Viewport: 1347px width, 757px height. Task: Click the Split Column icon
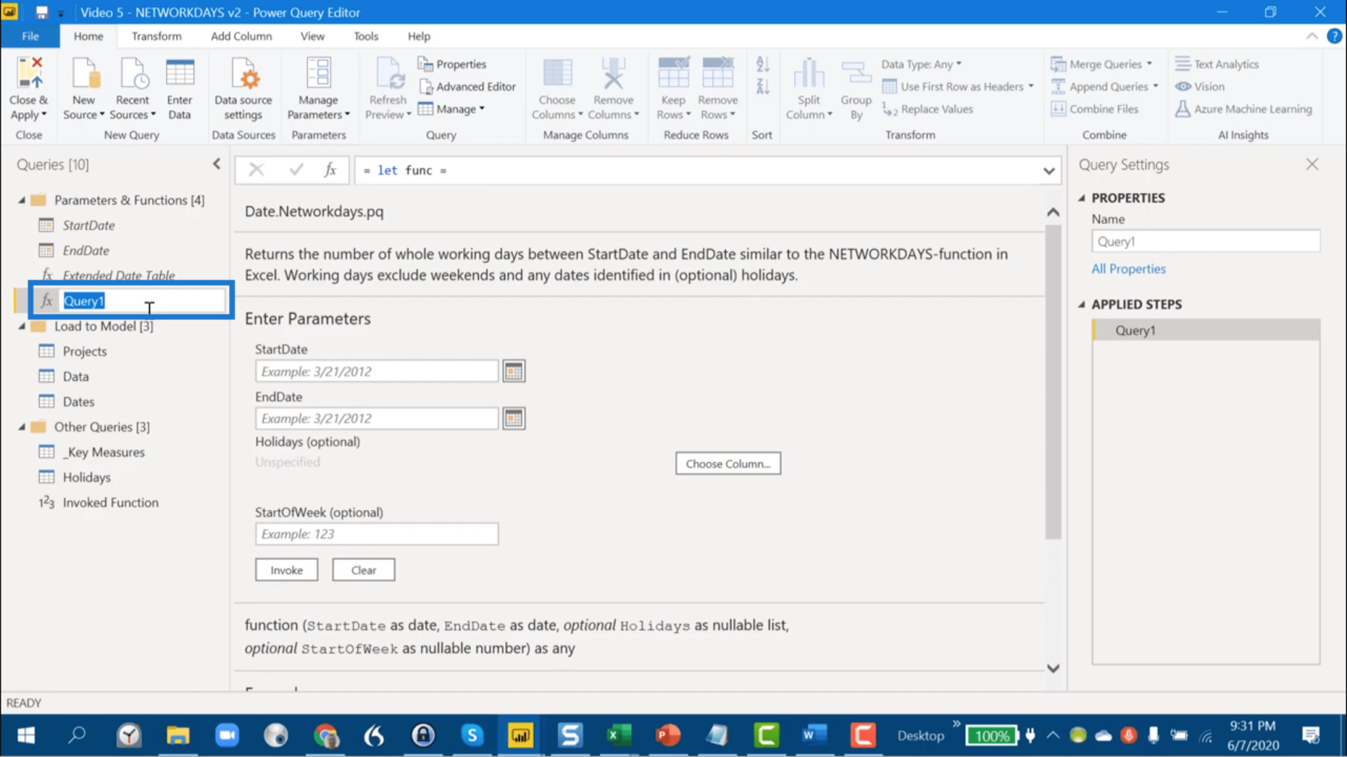click(x=809, y=72)
